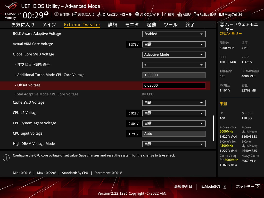264x198 pixels.
Task: Select the Offset Voltage row label
Action: [28, 85]
